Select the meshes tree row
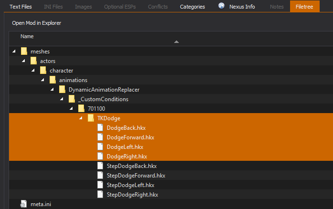333x209 pixels. (171, 51)
